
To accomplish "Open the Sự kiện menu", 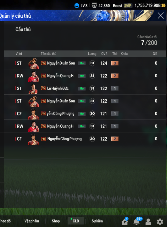I will tap(97, 221).
